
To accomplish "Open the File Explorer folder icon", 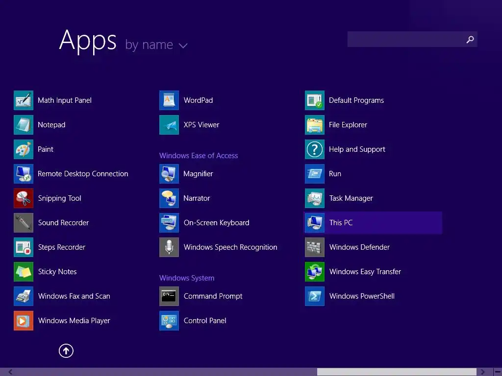I will (315, 125).
